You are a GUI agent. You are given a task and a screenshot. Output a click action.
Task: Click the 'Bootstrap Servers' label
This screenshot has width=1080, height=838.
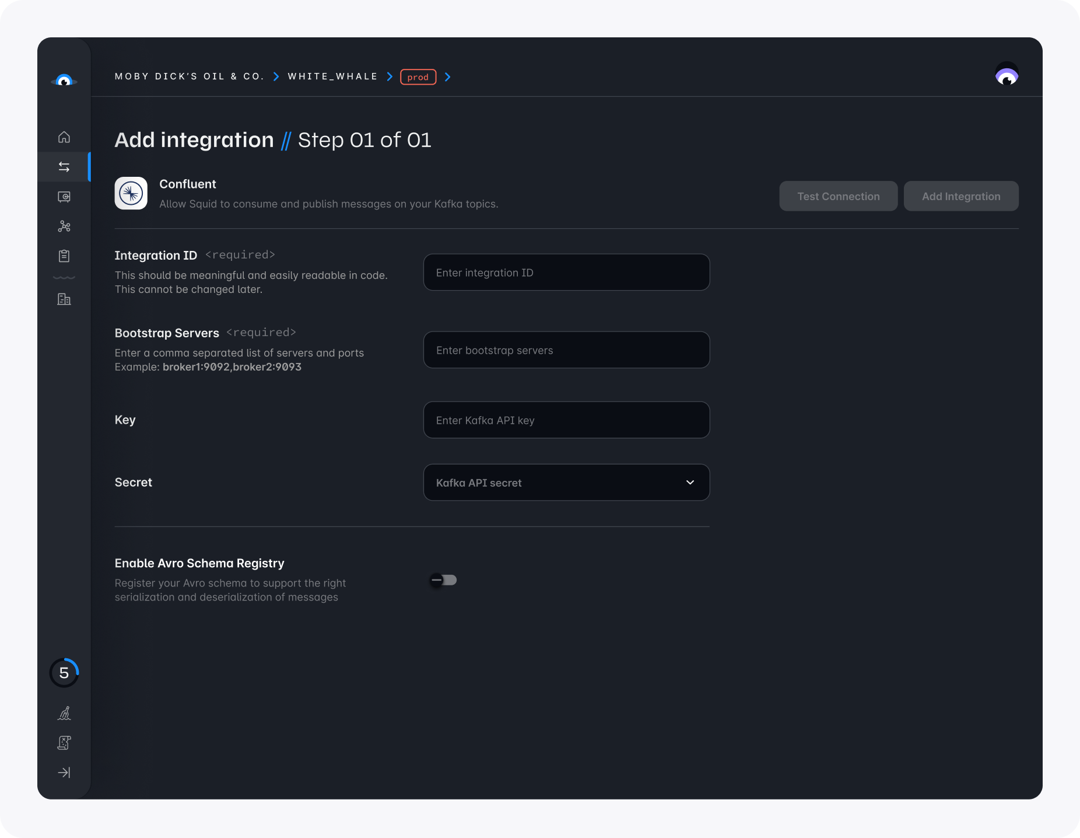167,333
